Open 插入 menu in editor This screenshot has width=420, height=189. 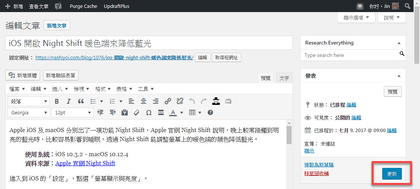60,89
